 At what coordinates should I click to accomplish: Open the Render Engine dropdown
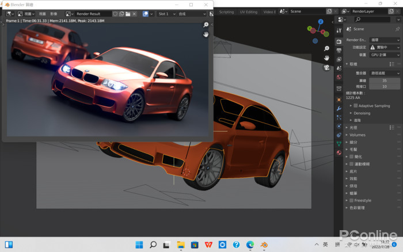click(x=385, y=40)
